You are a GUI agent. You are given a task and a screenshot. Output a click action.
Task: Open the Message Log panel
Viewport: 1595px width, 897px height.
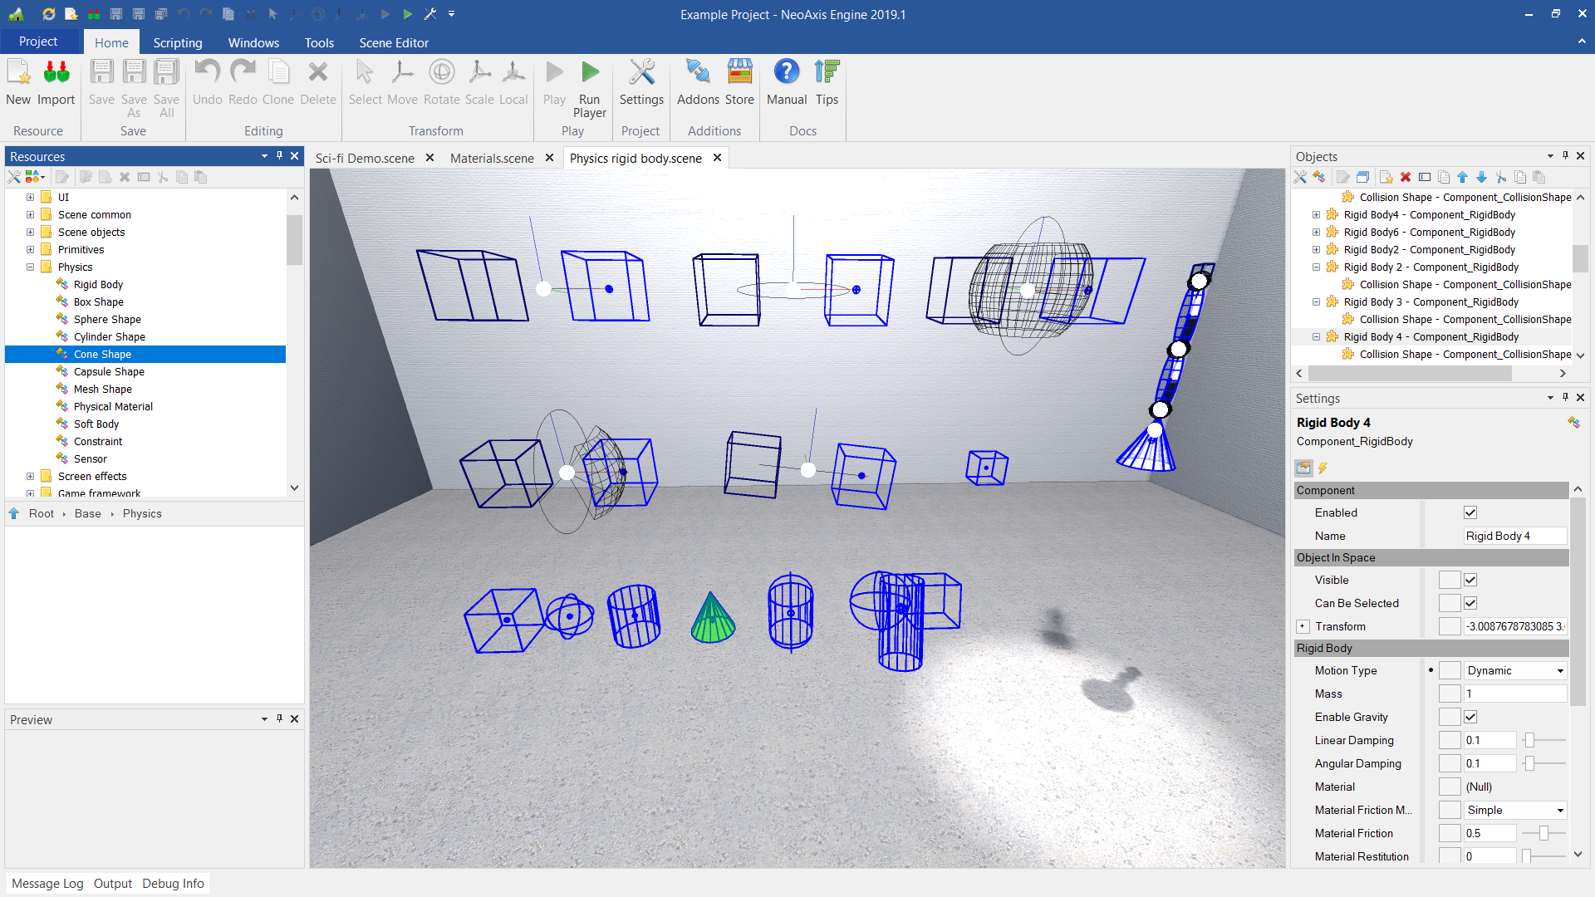click(x=47, y=883)
